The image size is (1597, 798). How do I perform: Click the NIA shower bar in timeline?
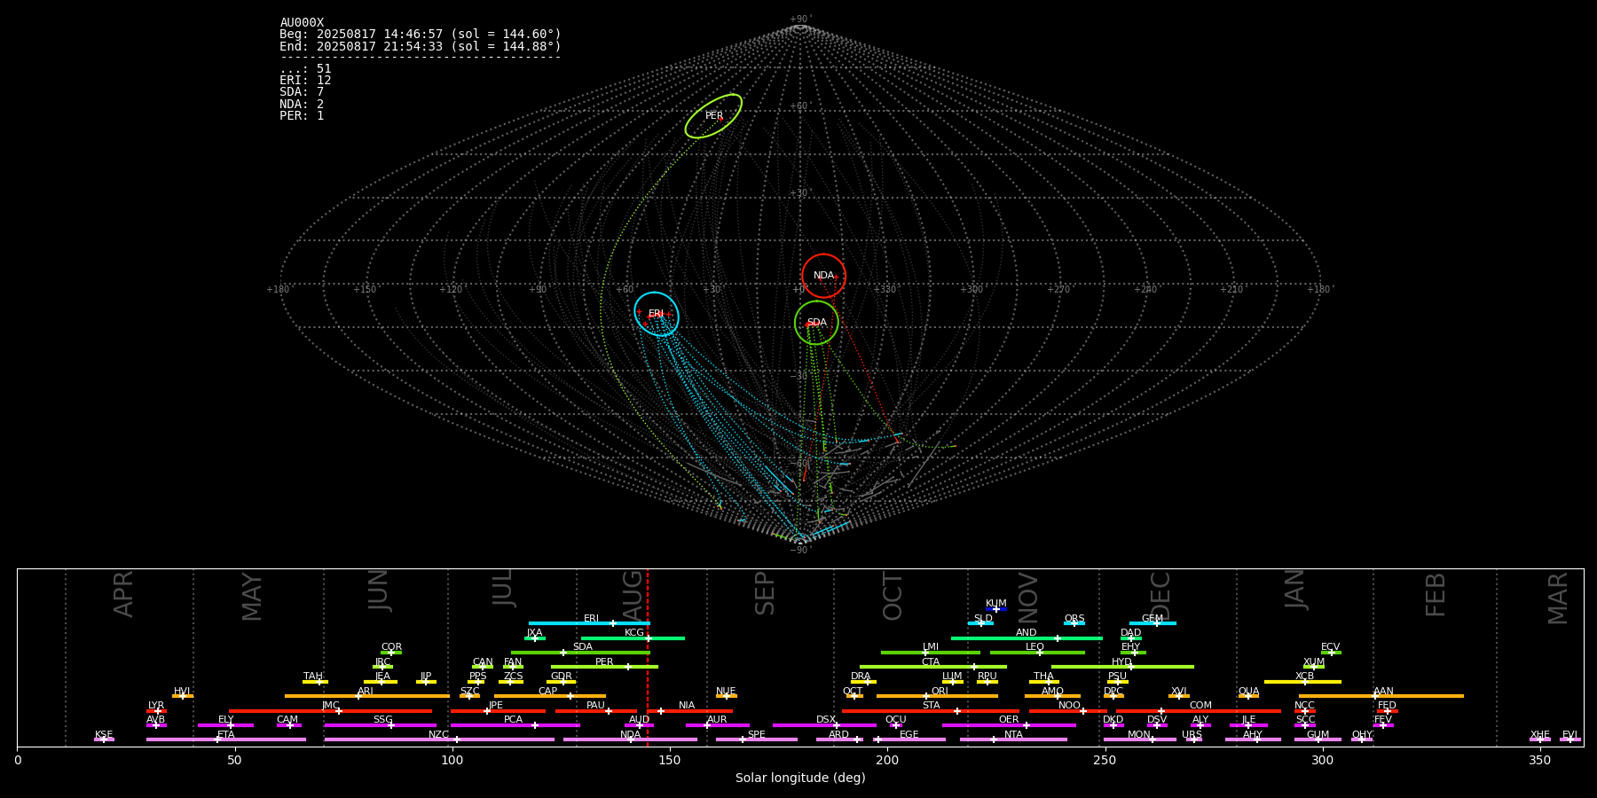pyautogui.click(x=689, y=711)
